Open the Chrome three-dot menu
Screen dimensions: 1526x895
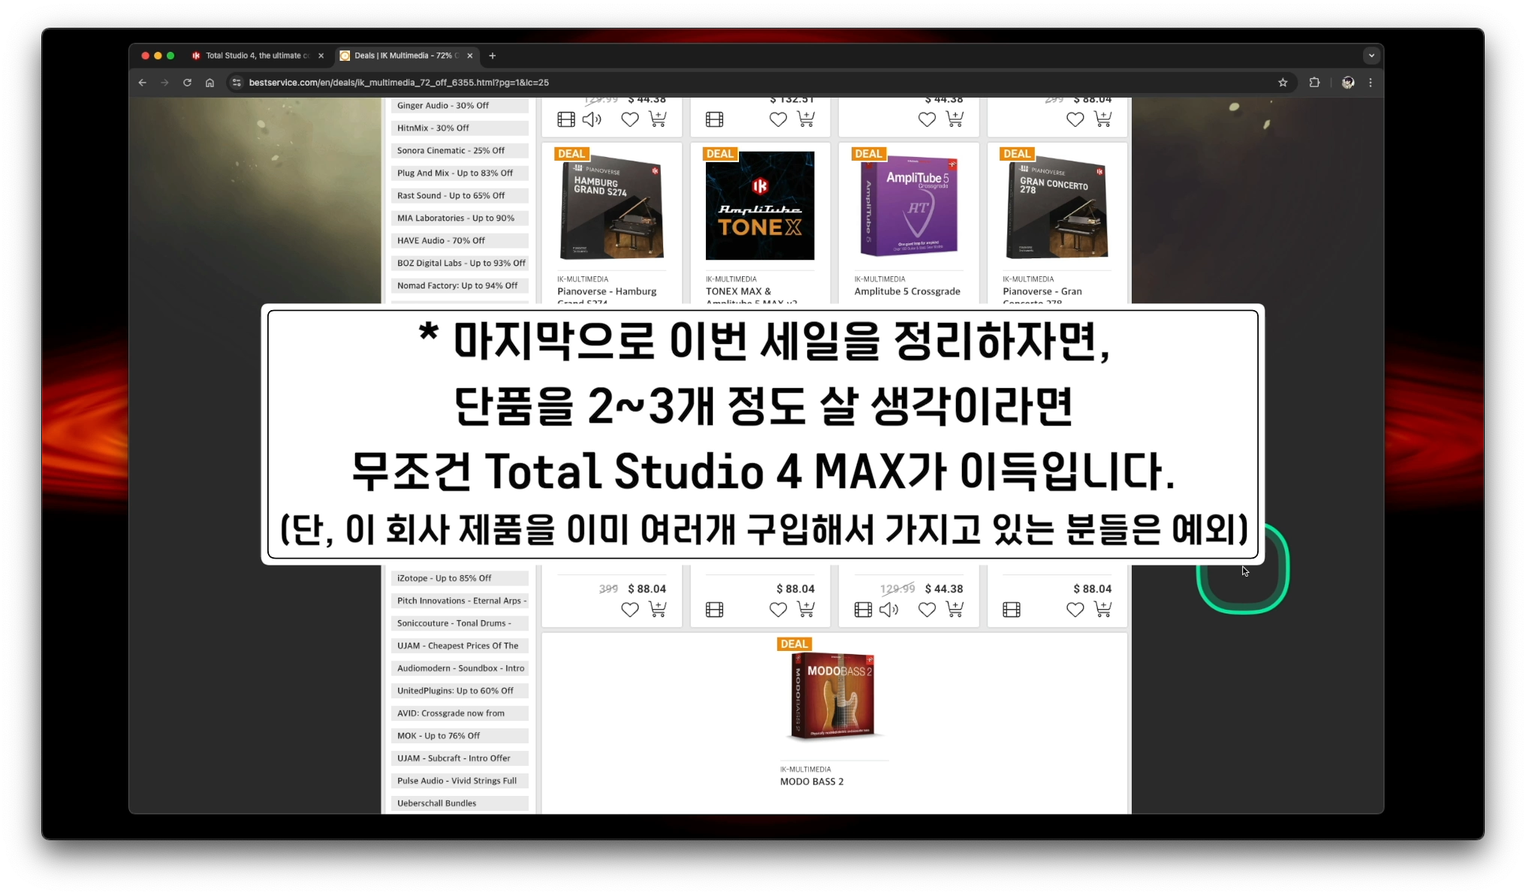(1371, 83)
